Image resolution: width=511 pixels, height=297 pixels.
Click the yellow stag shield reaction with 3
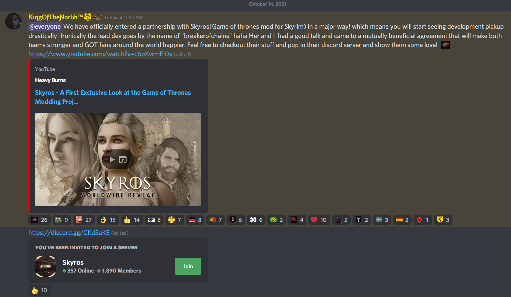(x=443, y=220)
